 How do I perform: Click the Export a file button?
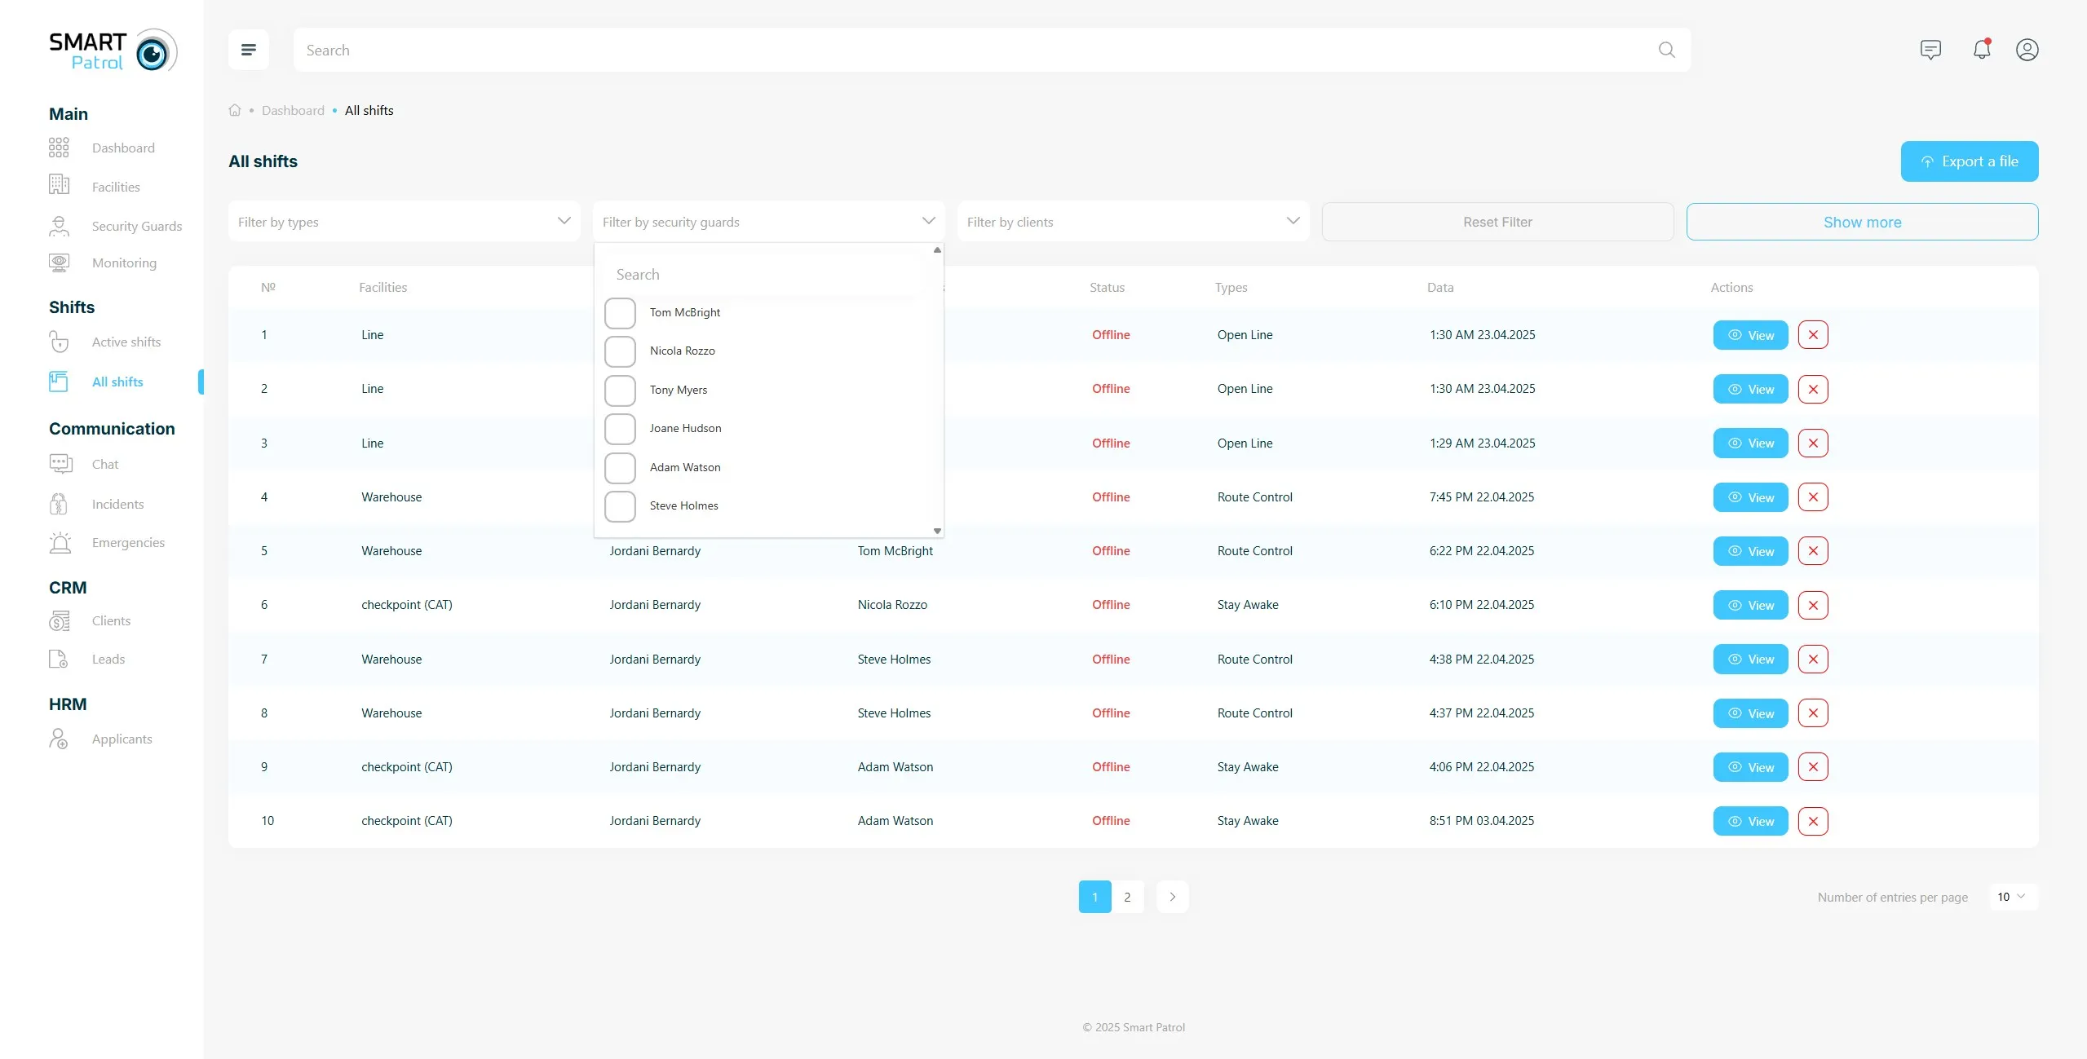tap(1970, 161)
